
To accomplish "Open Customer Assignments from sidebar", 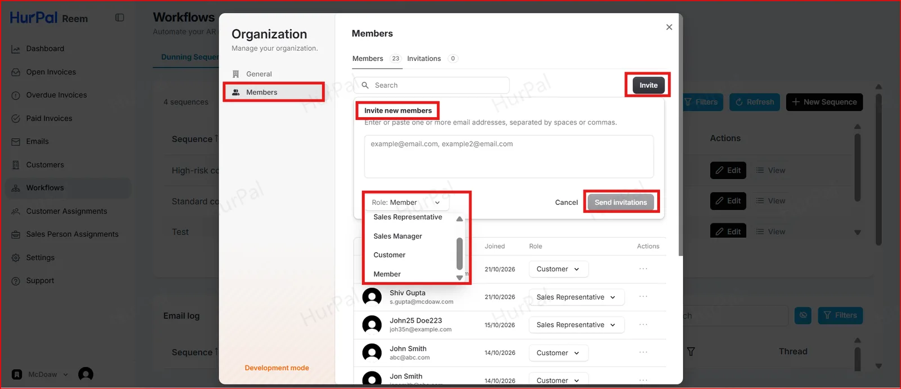I will [66, 211].
